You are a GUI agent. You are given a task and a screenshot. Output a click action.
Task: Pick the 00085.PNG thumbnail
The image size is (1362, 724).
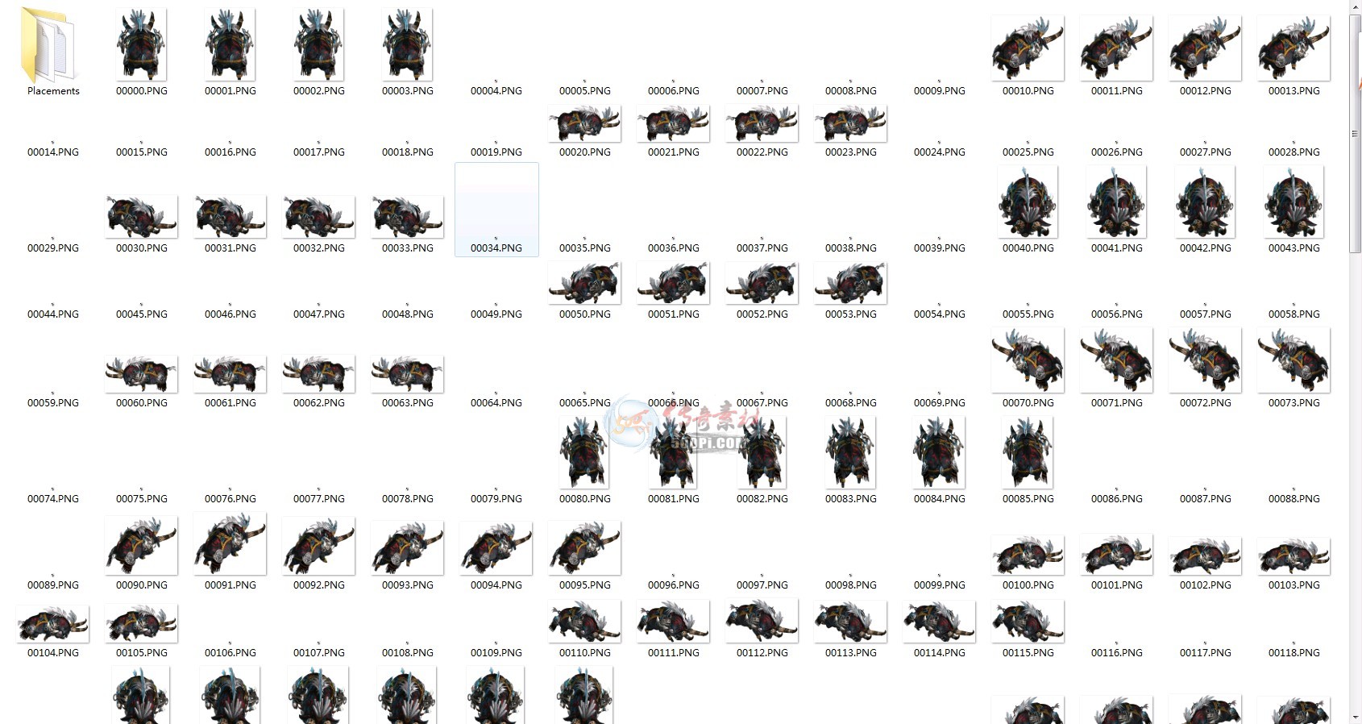pos(1028,452)
